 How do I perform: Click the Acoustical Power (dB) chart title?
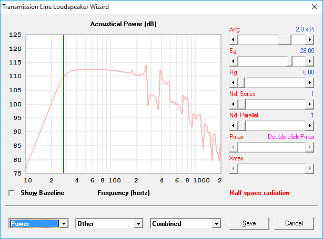click(x=124, y=24)
